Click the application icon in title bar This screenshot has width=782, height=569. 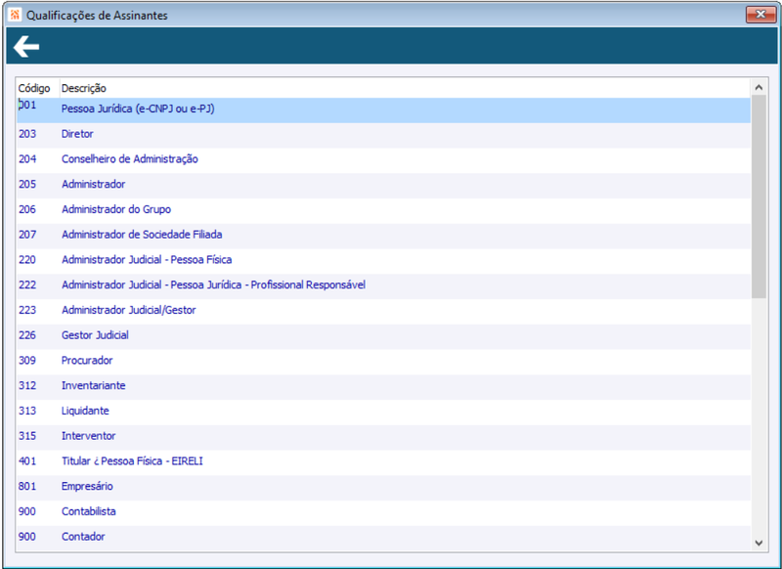pyautogui.click(x=15, y=15)
